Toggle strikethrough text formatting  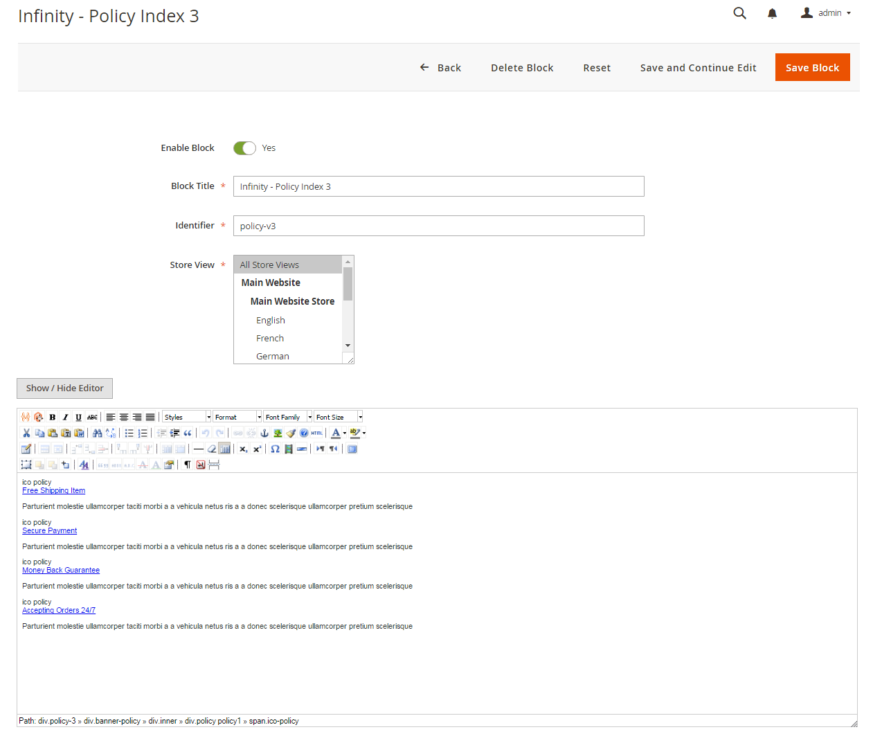tap(92, 417)
